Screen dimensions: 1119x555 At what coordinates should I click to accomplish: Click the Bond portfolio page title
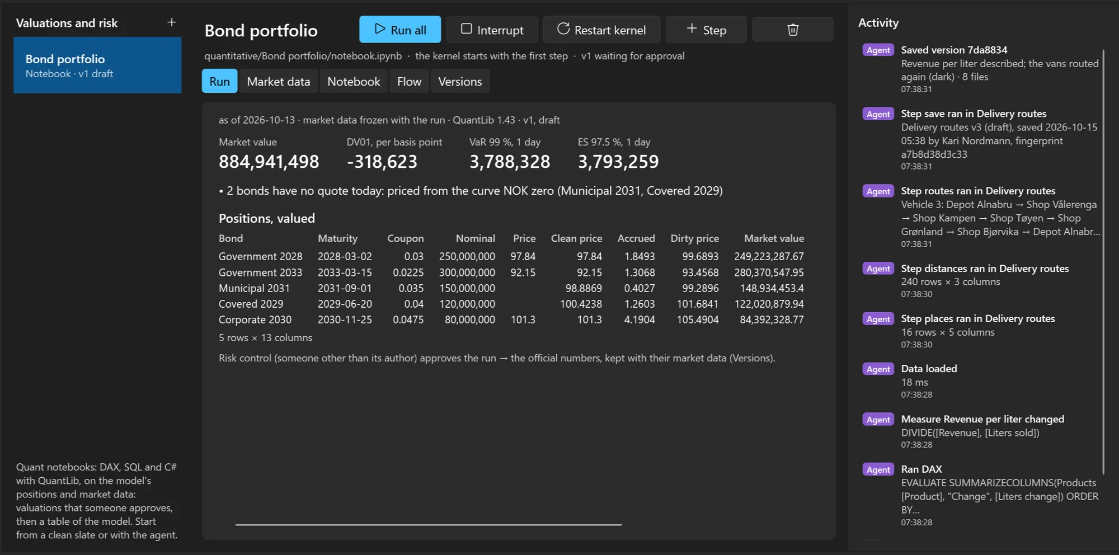point(261,30)
